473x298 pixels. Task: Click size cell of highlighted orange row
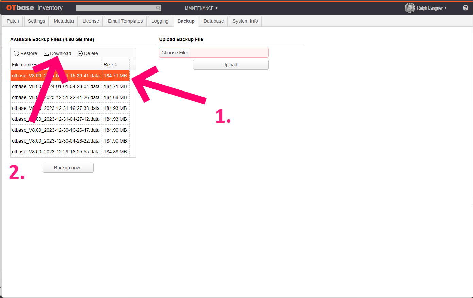[116, 76]
